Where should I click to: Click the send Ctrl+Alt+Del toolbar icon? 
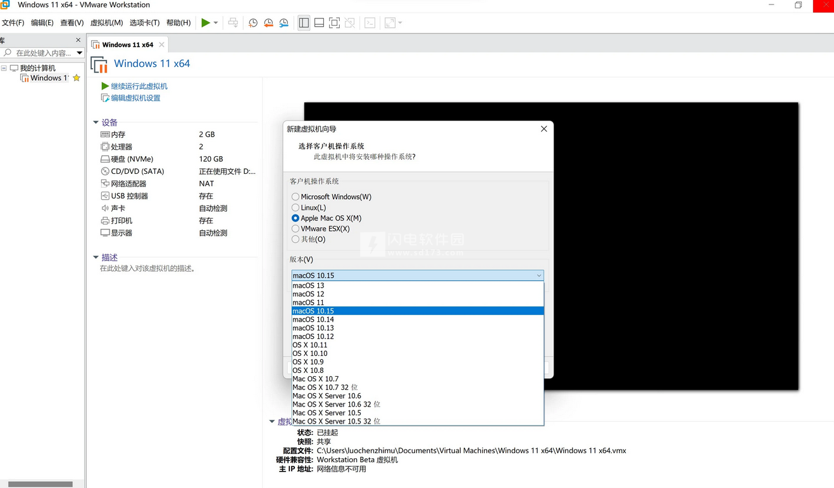coord(233,23)
